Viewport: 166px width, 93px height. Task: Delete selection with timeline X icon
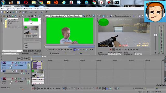pyautogui.click(x=79, y=88)
